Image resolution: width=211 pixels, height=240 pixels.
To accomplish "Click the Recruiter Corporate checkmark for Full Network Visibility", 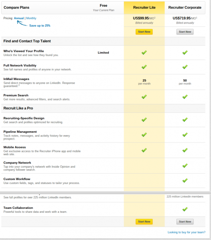I will coord(185,67).
